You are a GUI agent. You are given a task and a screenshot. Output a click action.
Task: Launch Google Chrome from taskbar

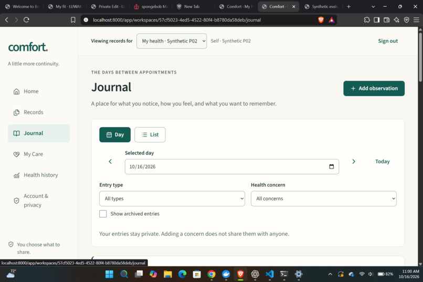(x=211, y=274)
